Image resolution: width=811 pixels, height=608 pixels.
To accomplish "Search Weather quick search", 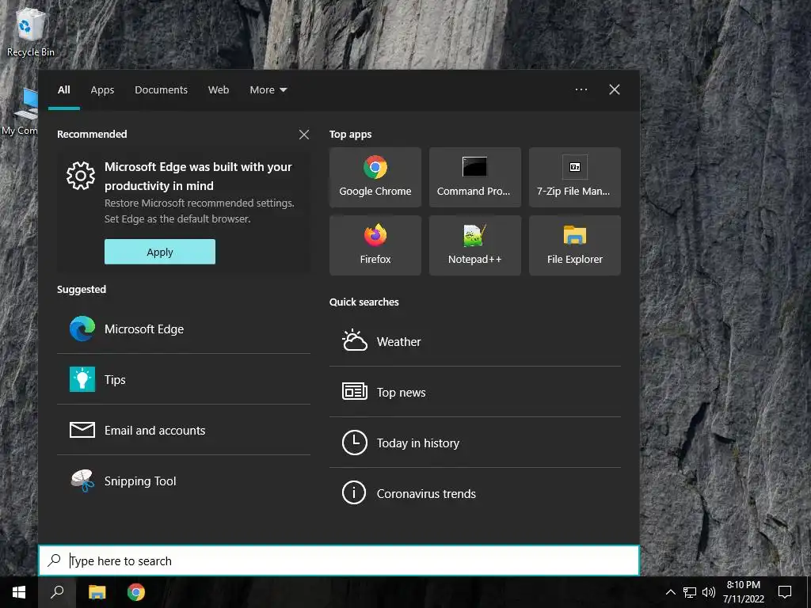I will (475, 342).
